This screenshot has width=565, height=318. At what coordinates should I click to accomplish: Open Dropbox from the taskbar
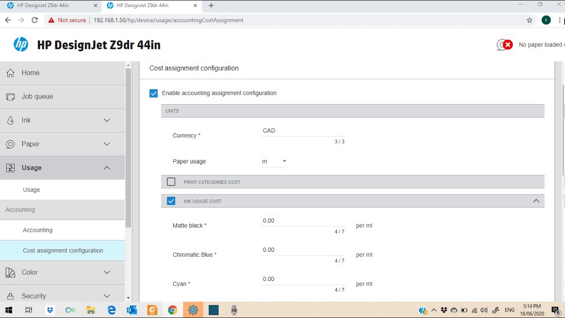click(49, 310)
